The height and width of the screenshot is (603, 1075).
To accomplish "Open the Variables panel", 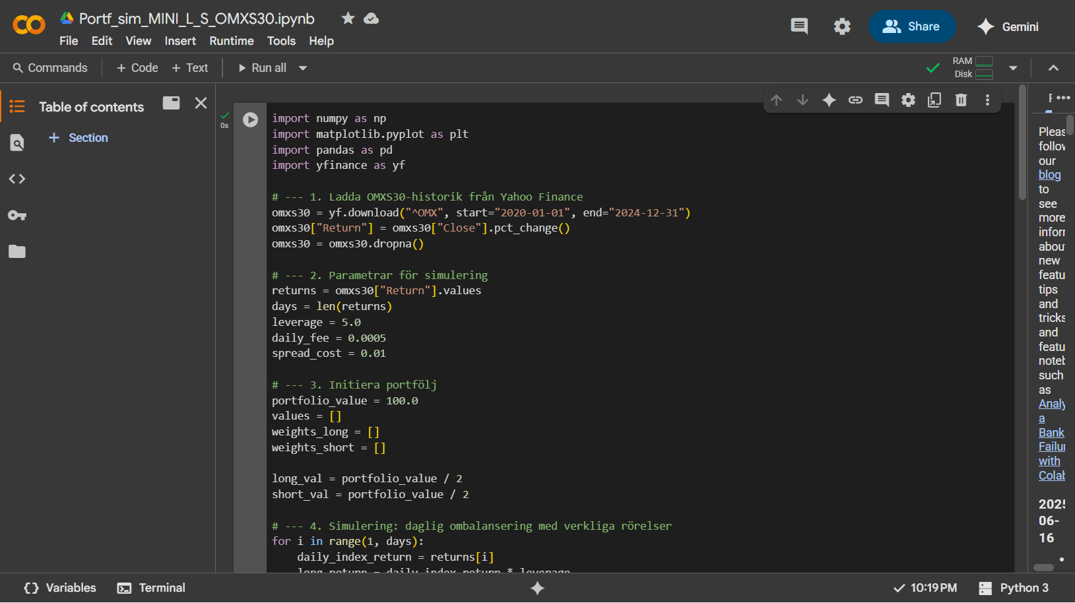I will tap(60, 588).
